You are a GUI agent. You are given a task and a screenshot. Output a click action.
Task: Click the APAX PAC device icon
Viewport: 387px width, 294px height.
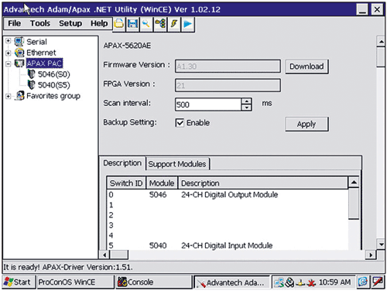click(19, 63)
